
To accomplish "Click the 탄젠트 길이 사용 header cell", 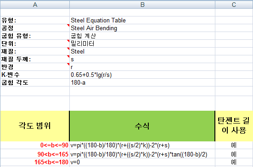I will click(234, 126).
